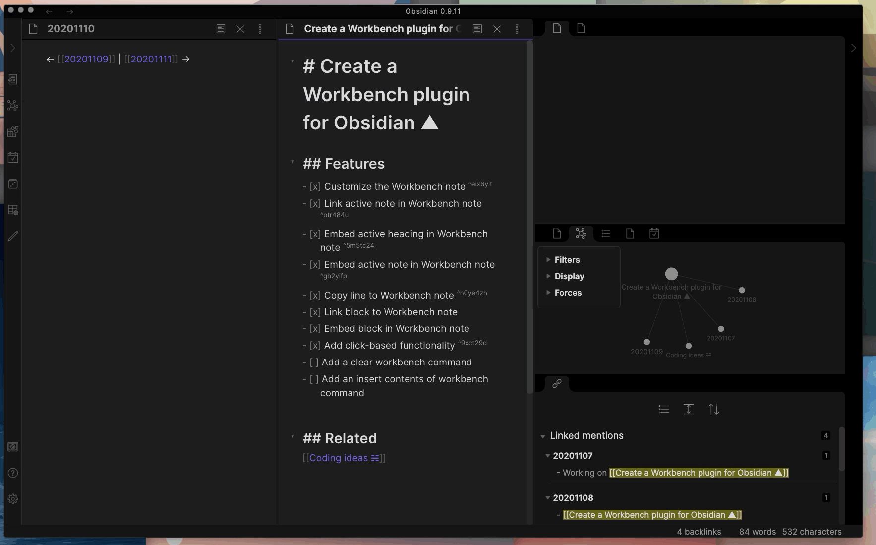Open the Coding ideas link under Related

click(344, 458)
